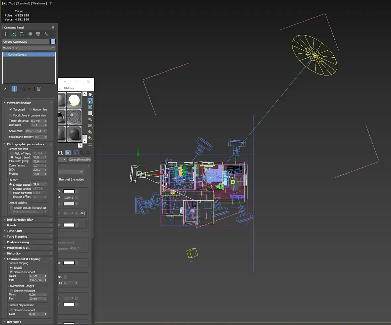Click the CoronaPhysicalMtl material type button
This screenshot has width=391, height=325.
(80, 160)
